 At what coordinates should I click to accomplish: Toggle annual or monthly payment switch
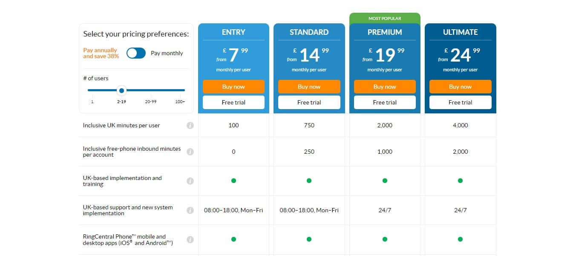pyautogui.click(x=136, y=53)
